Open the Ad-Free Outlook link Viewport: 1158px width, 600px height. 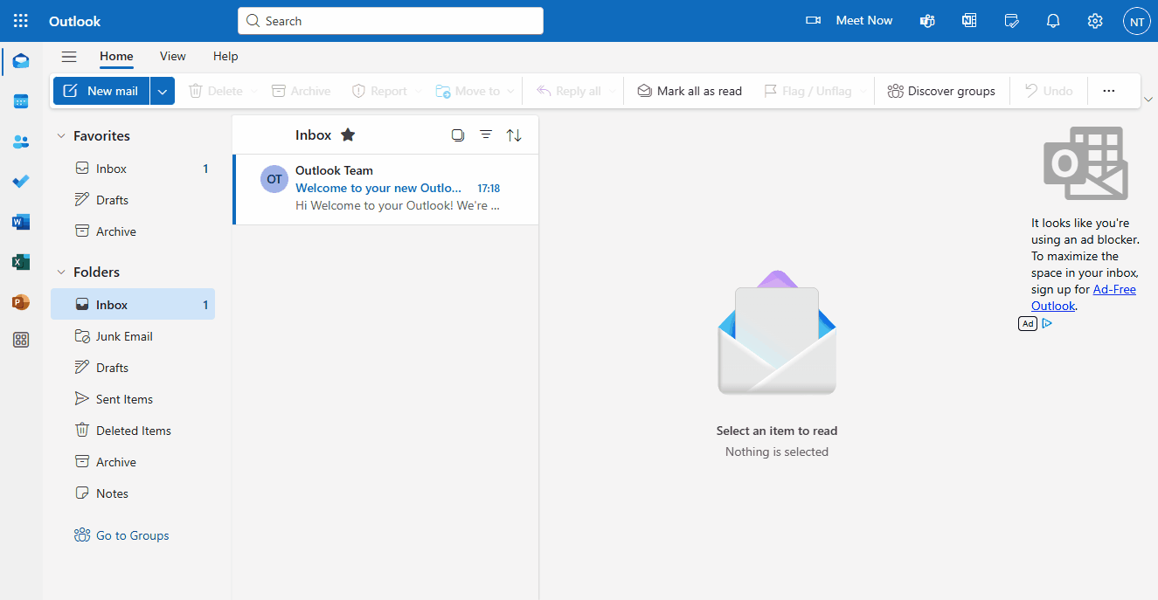pos(1084,298)
